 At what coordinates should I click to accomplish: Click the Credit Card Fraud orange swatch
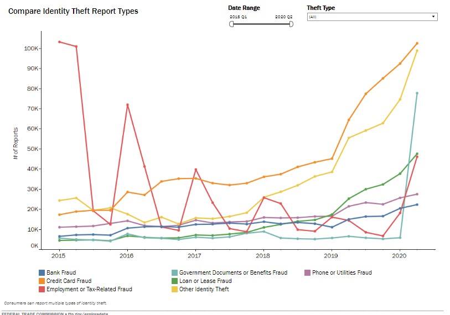[42, 281]
